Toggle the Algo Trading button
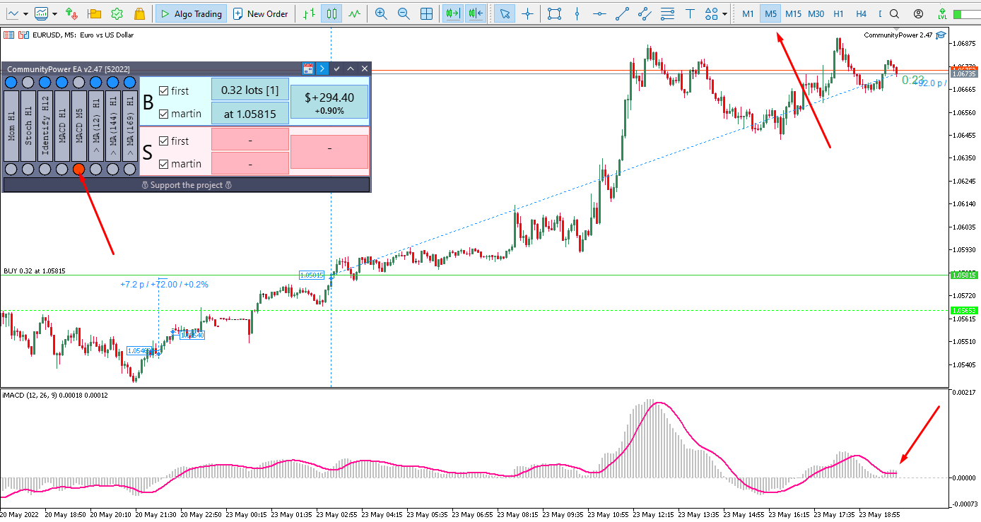The image size is (981, 522). [x=191, y=13]
